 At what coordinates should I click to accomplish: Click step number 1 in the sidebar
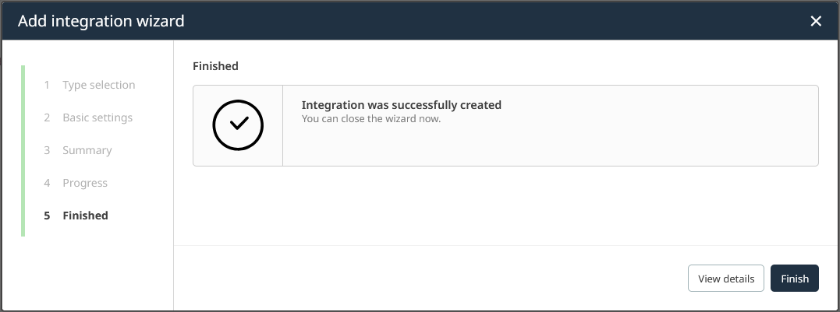coord(47,85)
